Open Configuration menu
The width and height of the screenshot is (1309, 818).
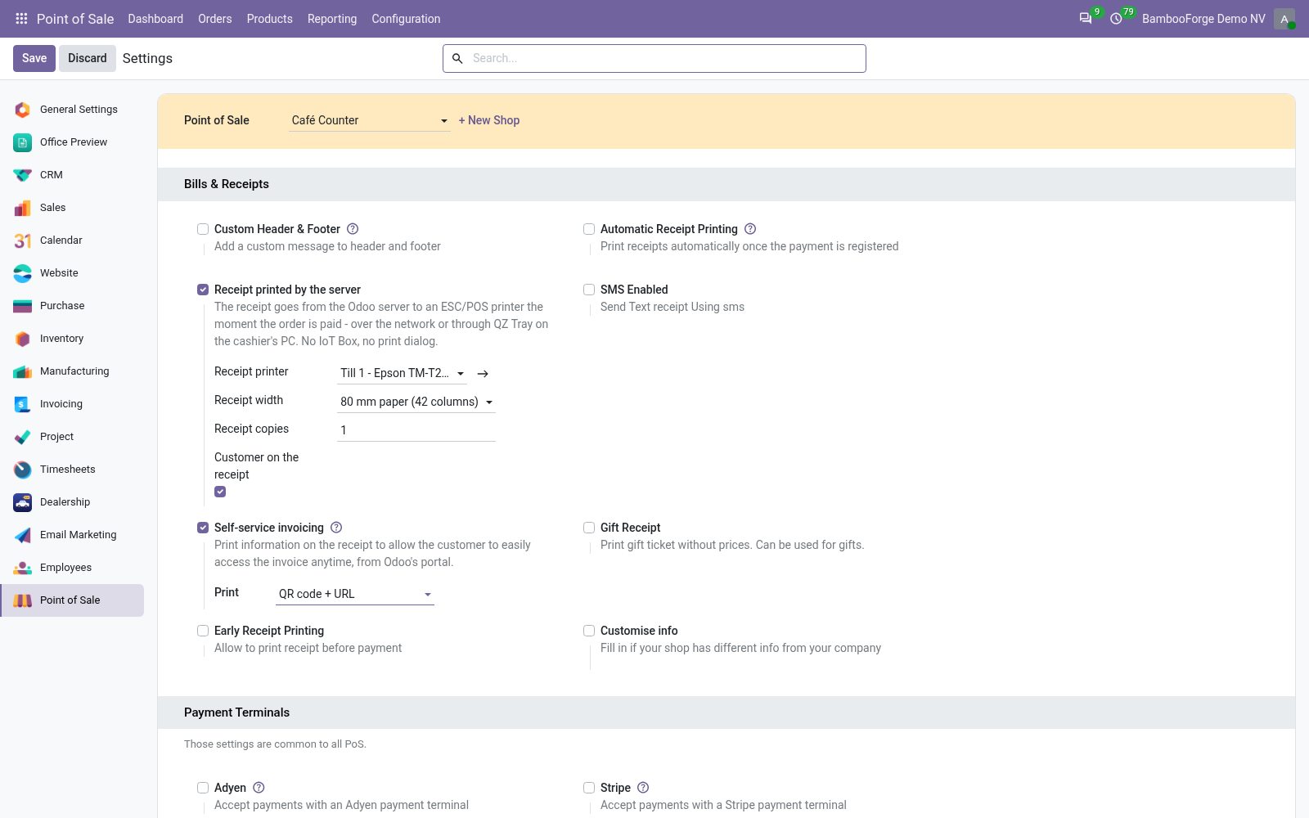(x=406, y=19)
